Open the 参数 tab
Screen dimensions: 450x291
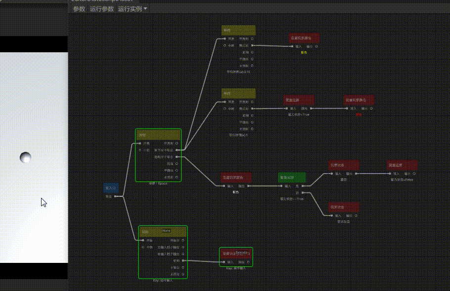click(79, 9)
